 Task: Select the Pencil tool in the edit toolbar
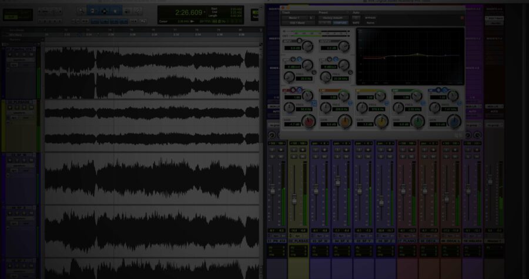(x=138, y=11)
